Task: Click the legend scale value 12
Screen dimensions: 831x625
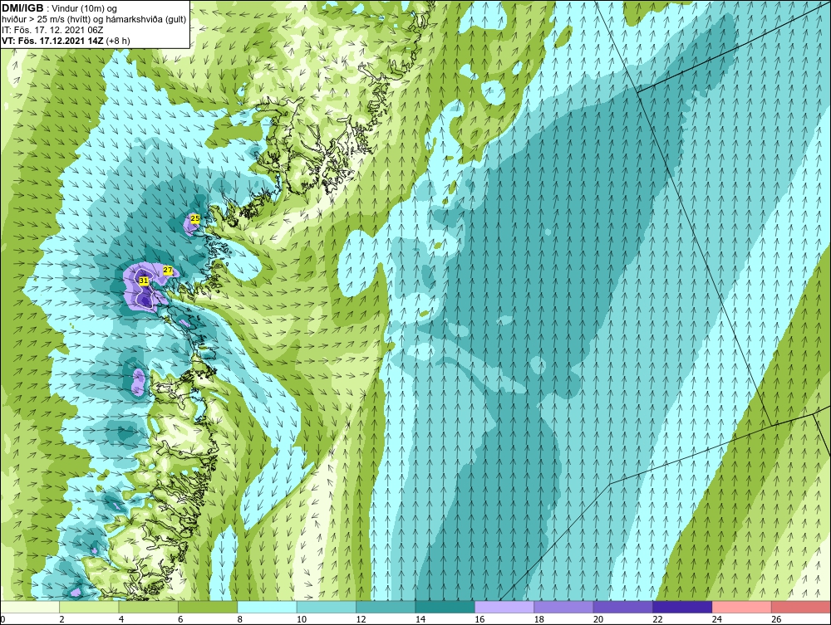Action: tap(361, 619)
